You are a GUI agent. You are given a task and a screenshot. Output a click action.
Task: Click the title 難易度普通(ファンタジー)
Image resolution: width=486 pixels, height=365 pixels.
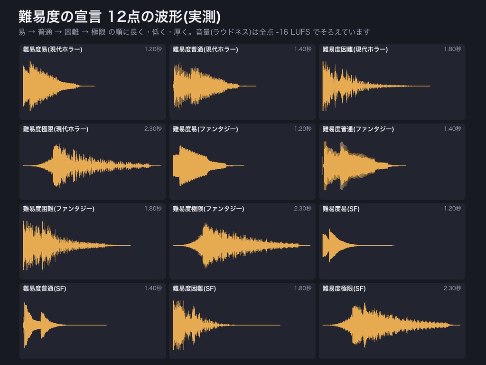coord(358,129)
